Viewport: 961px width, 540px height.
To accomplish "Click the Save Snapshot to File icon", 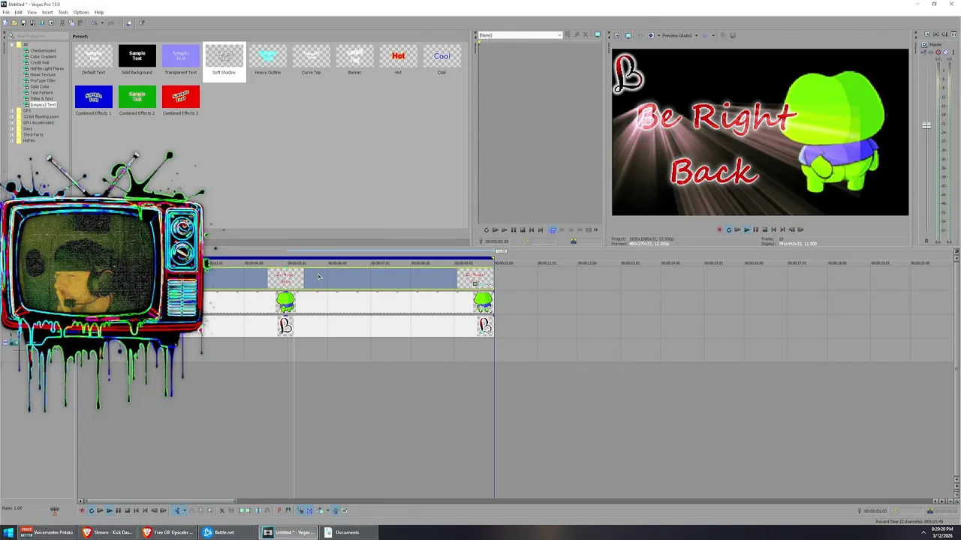I will 732,35.
